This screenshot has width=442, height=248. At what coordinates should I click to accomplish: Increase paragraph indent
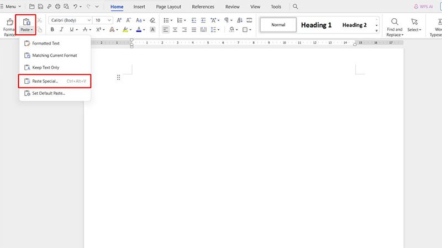pyautogui.click(x=203, y=20)
